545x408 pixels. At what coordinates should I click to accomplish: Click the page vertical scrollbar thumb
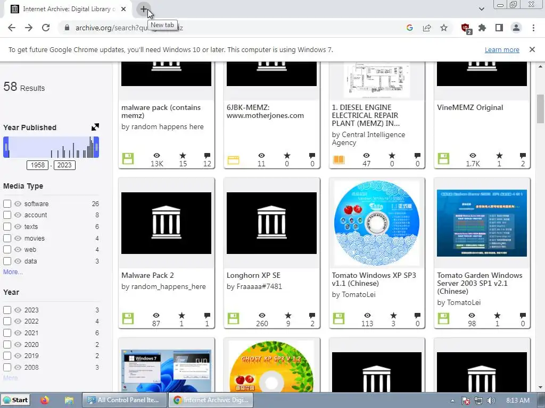click(x=541, y=108)
